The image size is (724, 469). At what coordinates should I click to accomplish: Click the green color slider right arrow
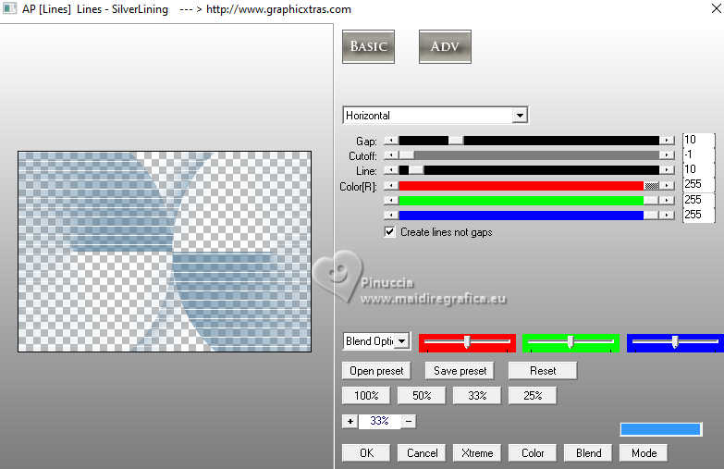coord(667,201)
